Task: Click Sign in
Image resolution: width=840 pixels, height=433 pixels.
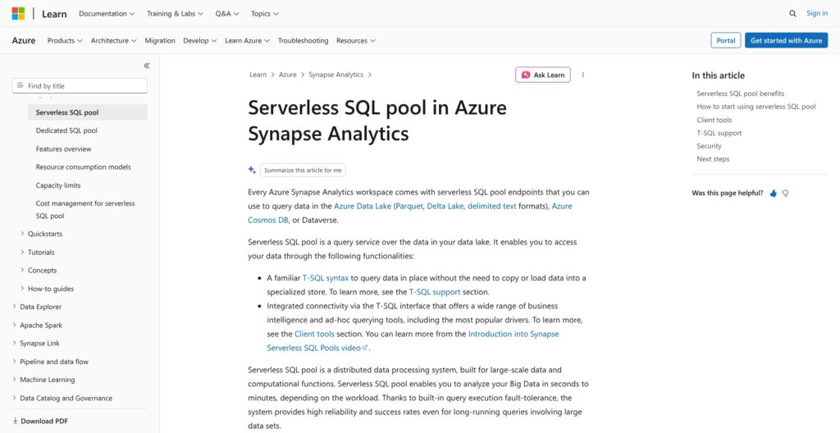Action: 817,13
